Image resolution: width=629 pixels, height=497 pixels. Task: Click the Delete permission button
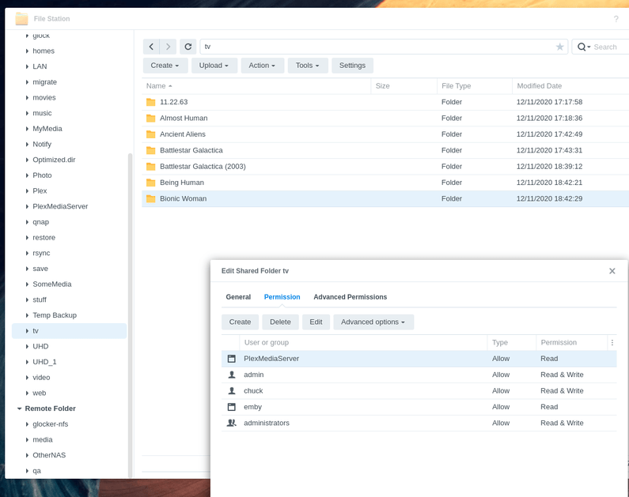pyautogui.click(x=280, y=322)
